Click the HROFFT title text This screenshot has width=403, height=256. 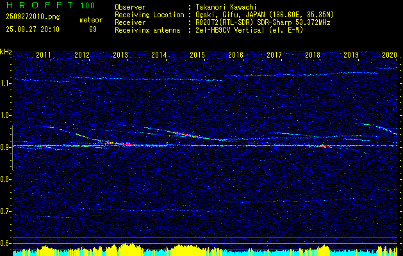coord(40,5)
